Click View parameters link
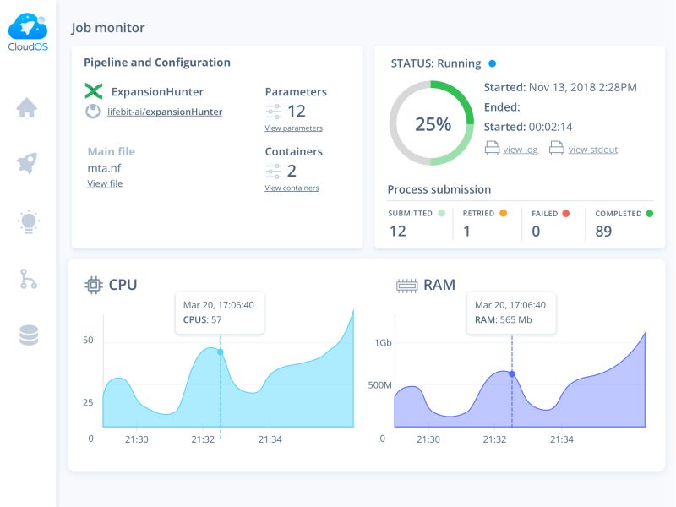This screenshot has height=507, width=676. click(293, 128)
